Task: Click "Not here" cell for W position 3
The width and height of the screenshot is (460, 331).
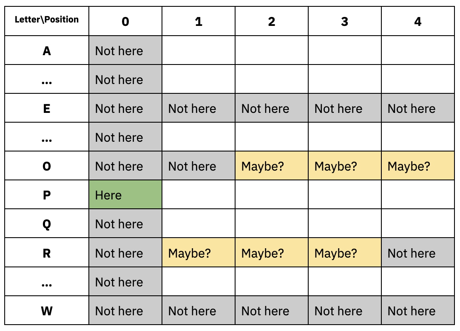Action: tap(345, 311)
